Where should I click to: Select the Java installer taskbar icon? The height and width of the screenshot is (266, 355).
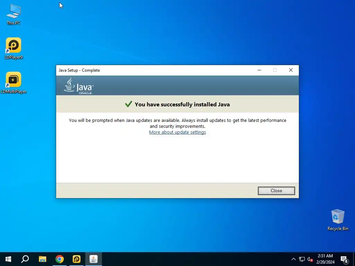94,259
